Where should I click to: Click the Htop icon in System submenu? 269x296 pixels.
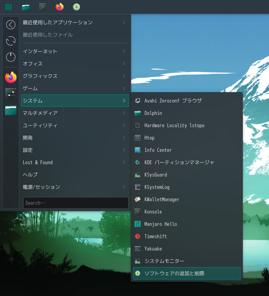point(138,138)
